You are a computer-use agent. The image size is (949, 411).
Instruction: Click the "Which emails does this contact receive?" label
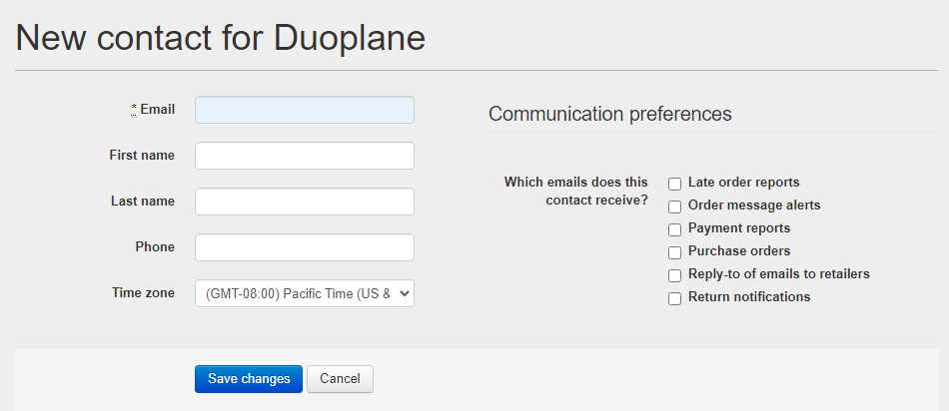[576, 191]
